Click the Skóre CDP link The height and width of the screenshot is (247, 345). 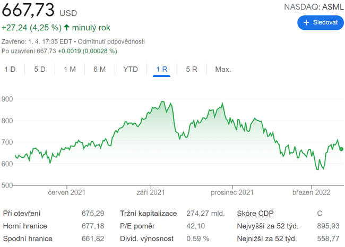tap(254, 213)
